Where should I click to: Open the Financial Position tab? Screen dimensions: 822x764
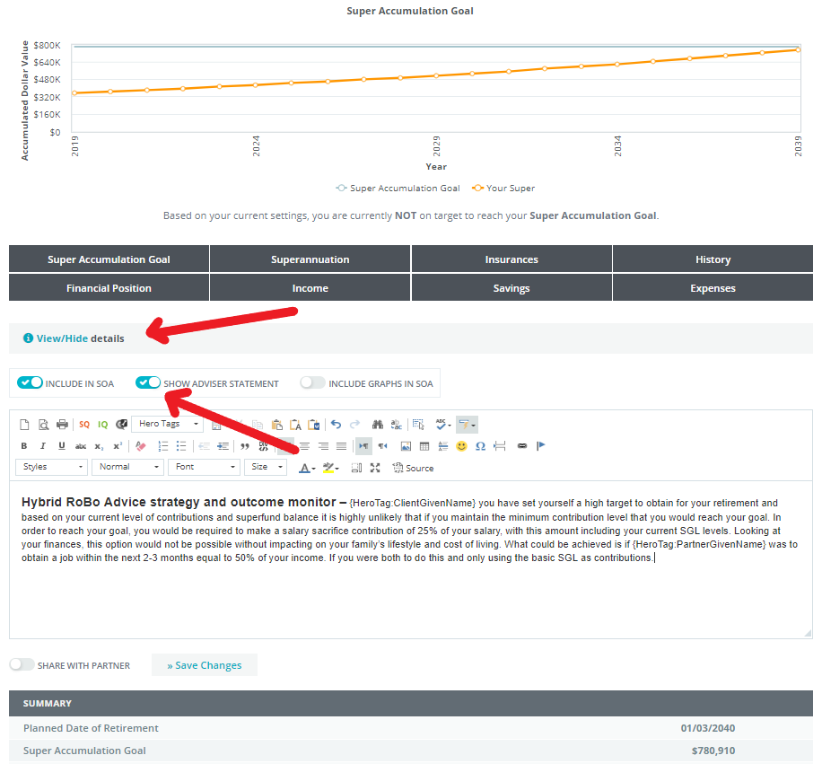point(109,288)
